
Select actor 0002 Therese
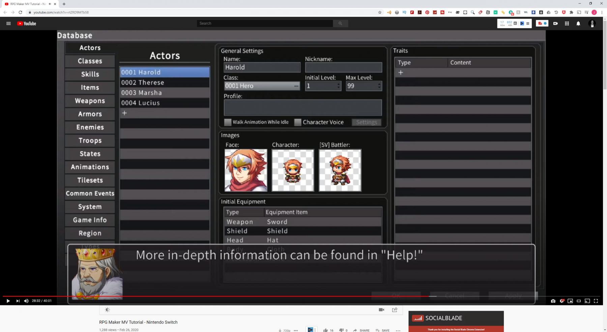(165, 83)
